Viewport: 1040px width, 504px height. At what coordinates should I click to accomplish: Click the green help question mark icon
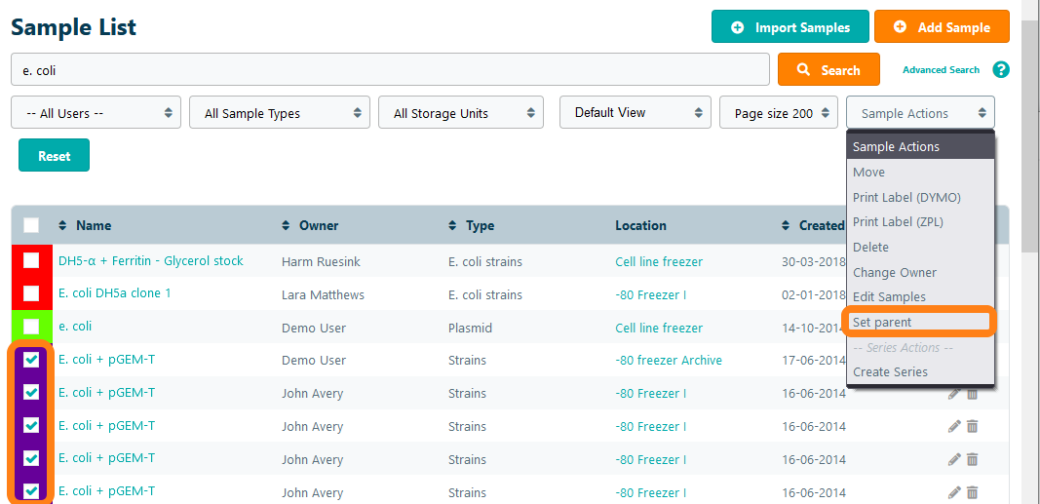click(1000, 70)
